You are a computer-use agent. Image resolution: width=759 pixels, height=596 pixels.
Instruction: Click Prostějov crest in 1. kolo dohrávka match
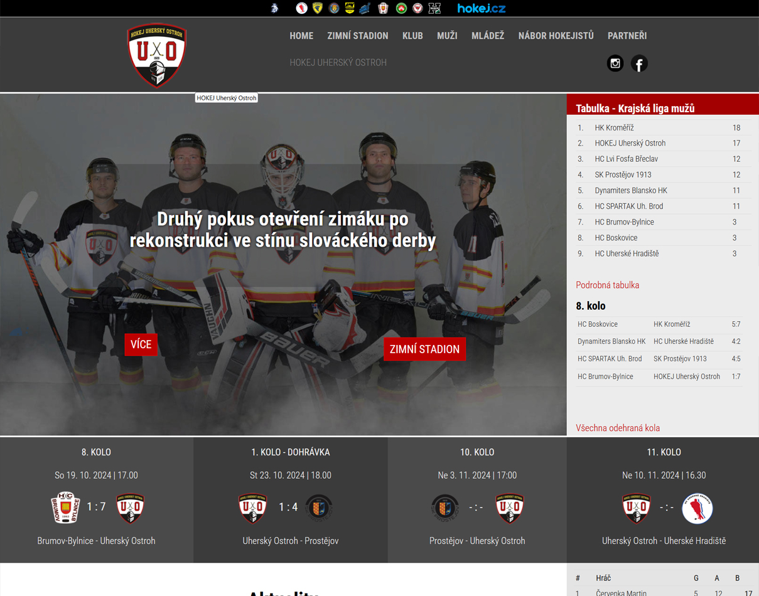tap(319, 507)
